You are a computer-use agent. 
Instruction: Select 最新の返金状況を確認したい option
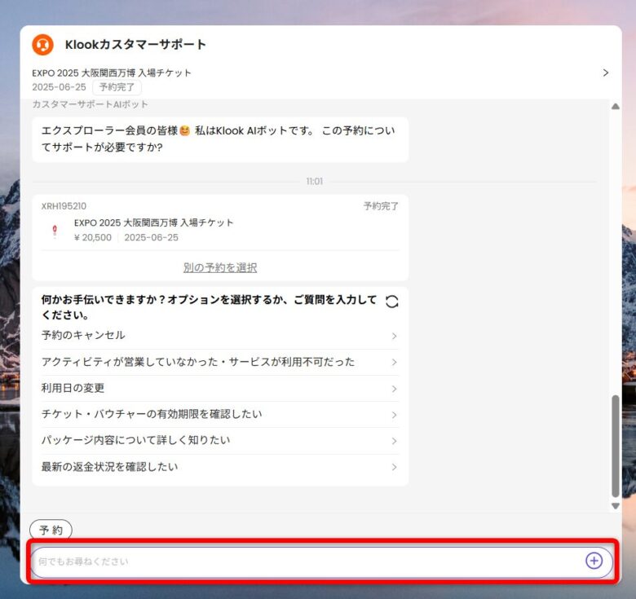tap(109, 467)
